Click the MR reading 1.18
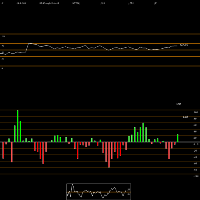 [185, 117]
